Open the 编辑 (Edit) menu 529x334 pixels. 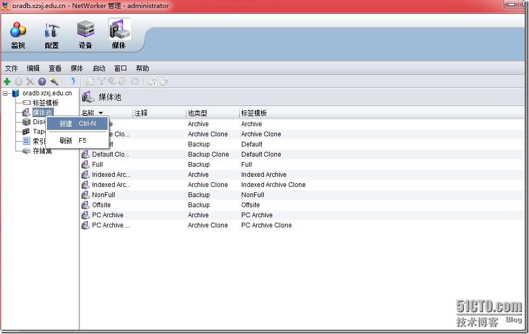[33, 69]
